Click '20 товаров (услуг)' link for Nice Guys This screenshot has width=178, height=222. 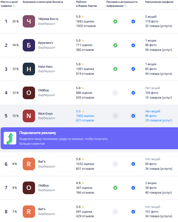158,120
